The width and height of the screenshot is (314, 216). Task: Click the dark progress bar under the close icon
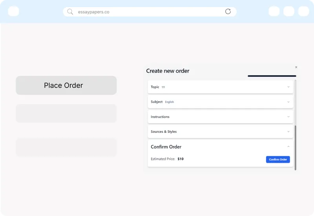[272, 76]
